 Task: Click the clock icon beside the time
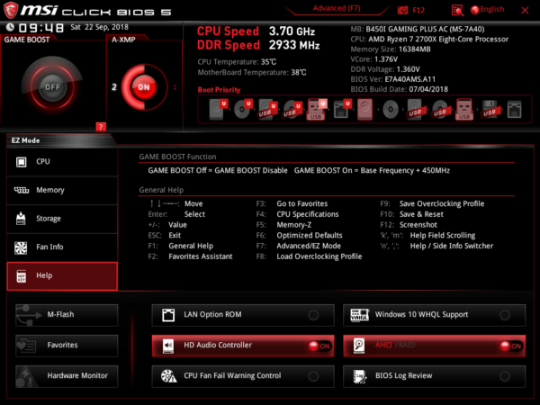(10, 27)
